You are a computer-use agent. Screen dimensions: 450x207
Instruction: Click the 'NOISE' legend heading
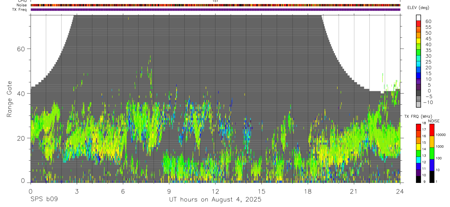point(434,121)
